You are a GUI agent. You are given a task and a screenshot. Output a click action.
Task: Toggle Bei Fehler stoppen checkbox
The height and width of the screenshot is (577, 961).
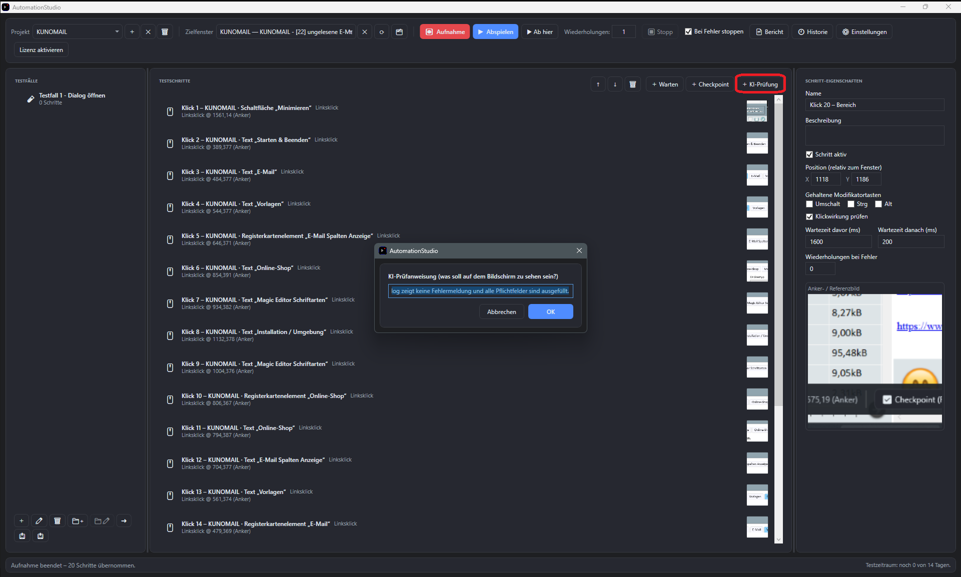(688, 31)
